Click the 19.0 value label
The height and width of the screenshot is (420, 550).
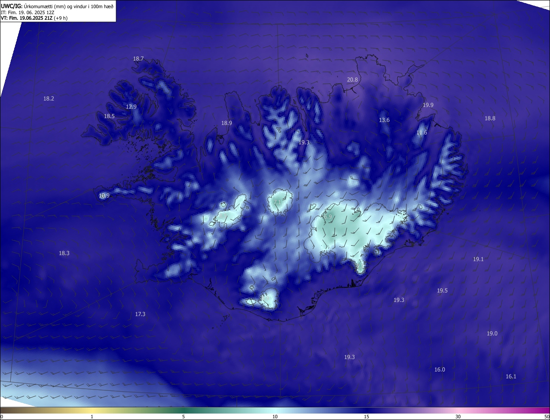[x=492, y=334]
